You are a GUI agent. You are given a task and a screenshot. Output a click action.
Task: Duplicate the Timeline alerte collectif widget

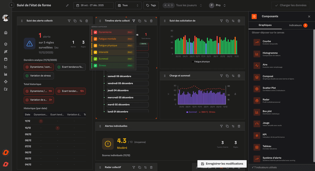pyautogui.click(x=139, y=21)
